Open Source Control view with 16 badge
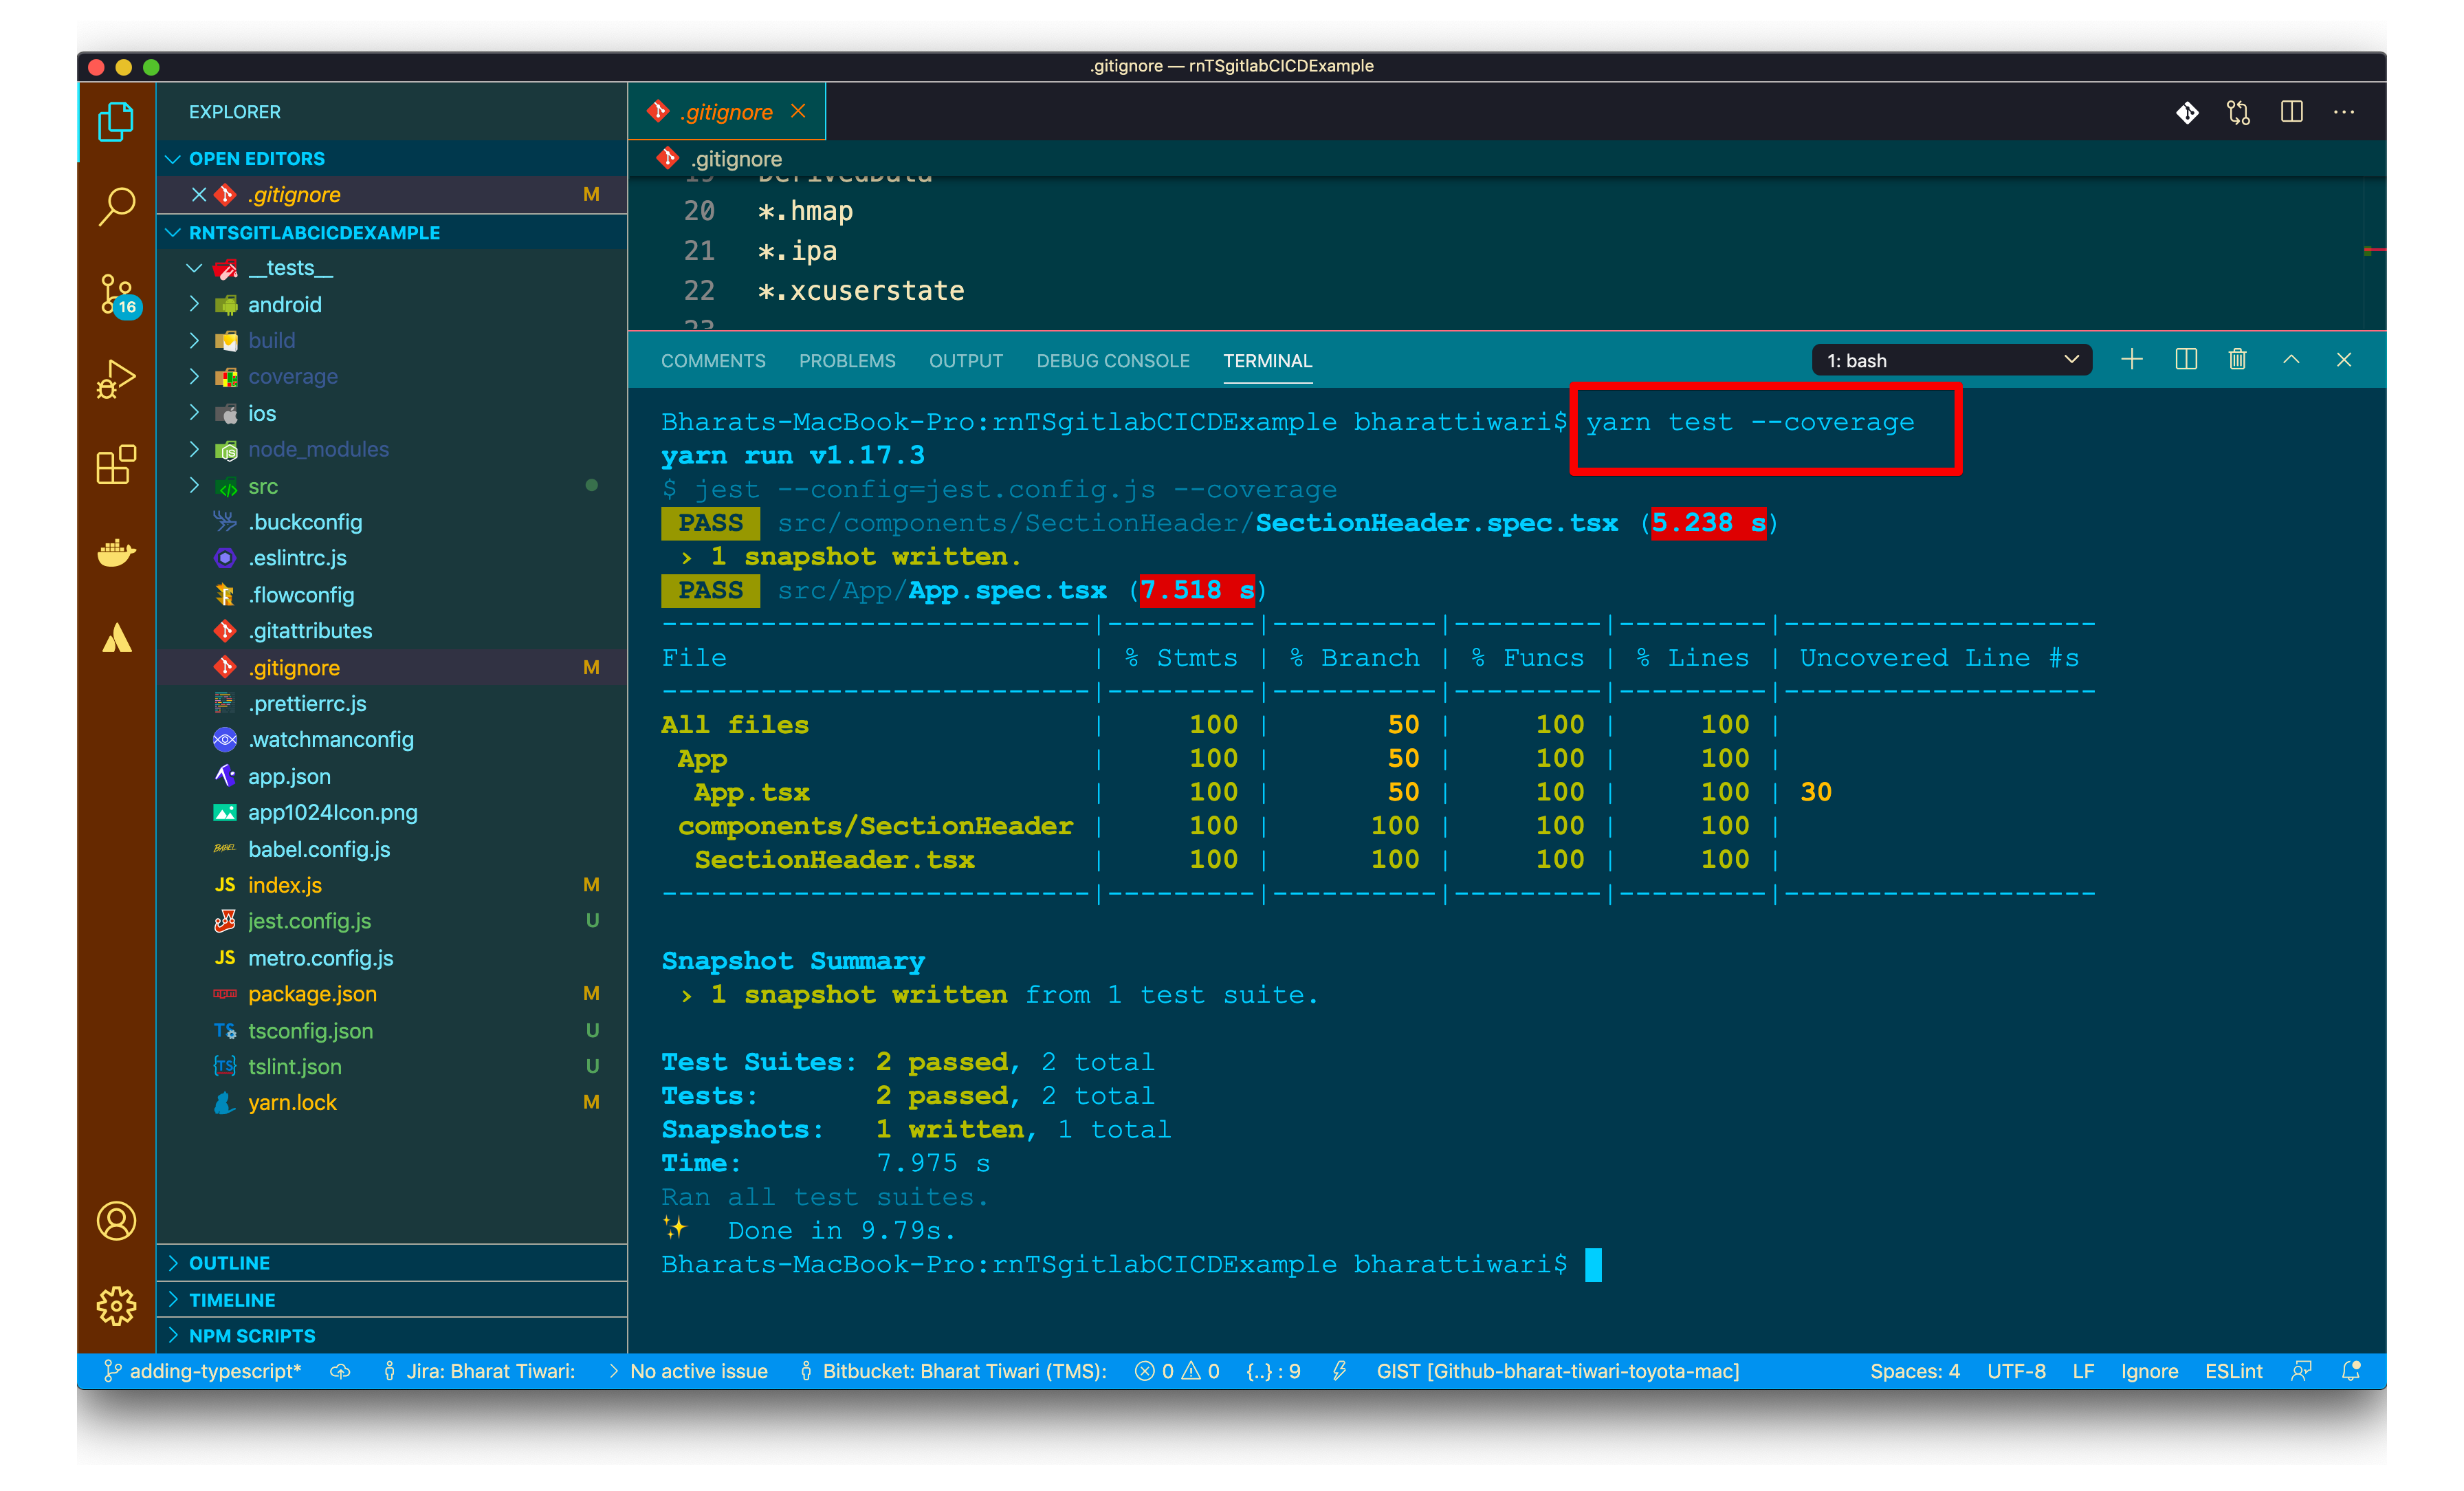Screen dimensions: 2464x1491 116,293
